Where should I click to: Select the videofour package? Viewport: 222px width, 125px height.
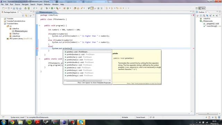(x=16, y=34)
